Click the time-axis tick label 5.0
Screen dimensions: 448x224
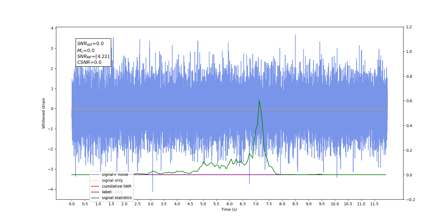pos(203,204)
